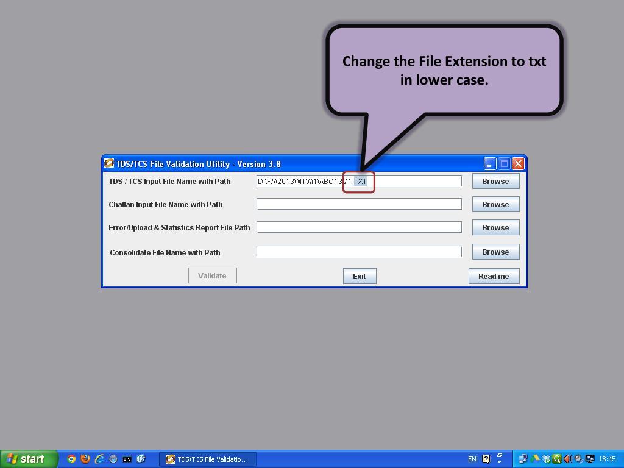Open the command prompt quick launch icon
The height and width of the screenshot is (468, 624).
click(x=127, y=459)
